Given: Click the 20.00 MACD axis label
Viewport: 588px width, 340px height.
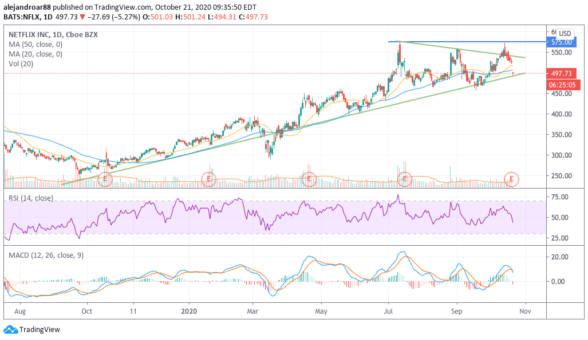Looking at the screenshot, I should [559, 257].
